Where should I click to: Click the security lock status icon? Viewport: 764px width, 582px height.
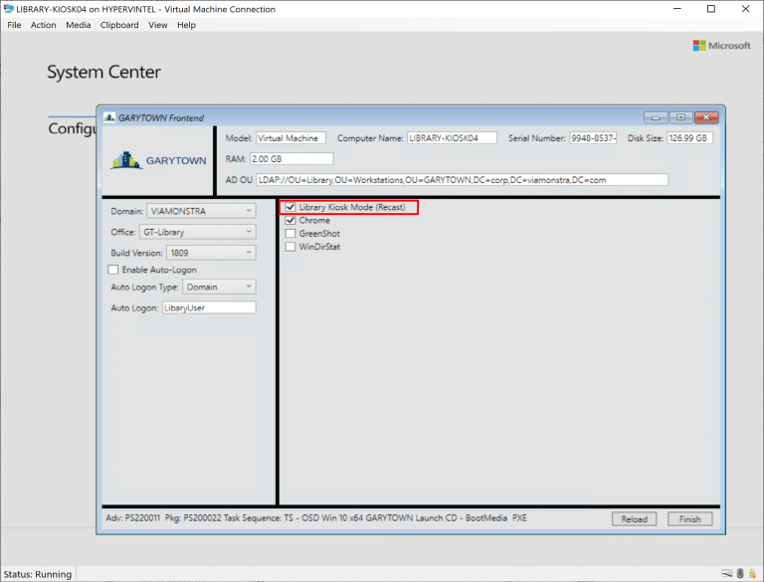[x=754, y=574]
